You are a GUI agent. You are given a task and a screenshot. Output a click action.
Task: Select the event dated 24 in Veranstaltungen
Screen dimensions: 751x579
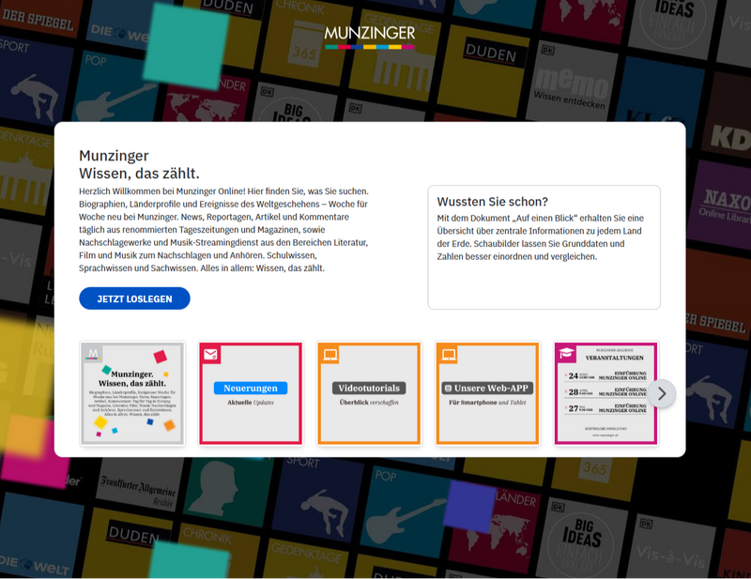pos(605,376)
